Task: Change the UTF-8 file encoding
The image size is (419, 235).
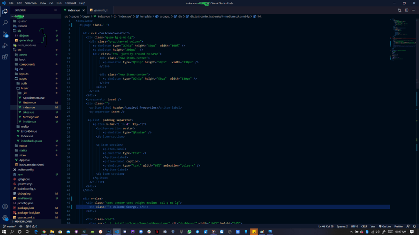Action: [x=354, y=226]
